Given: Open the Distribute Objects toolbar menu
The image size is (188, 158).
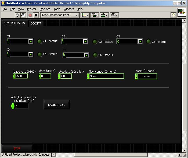Looking at the screenshot, I should pyautogui.click(x=95, y=15).
